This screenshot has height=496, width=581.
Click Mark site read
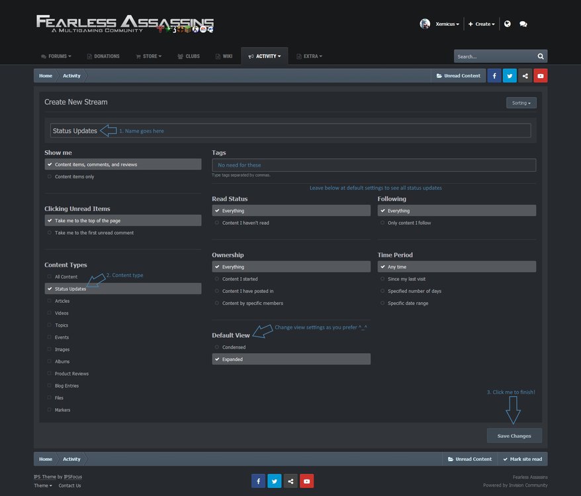pyautogui.click(x=523, y=459)
